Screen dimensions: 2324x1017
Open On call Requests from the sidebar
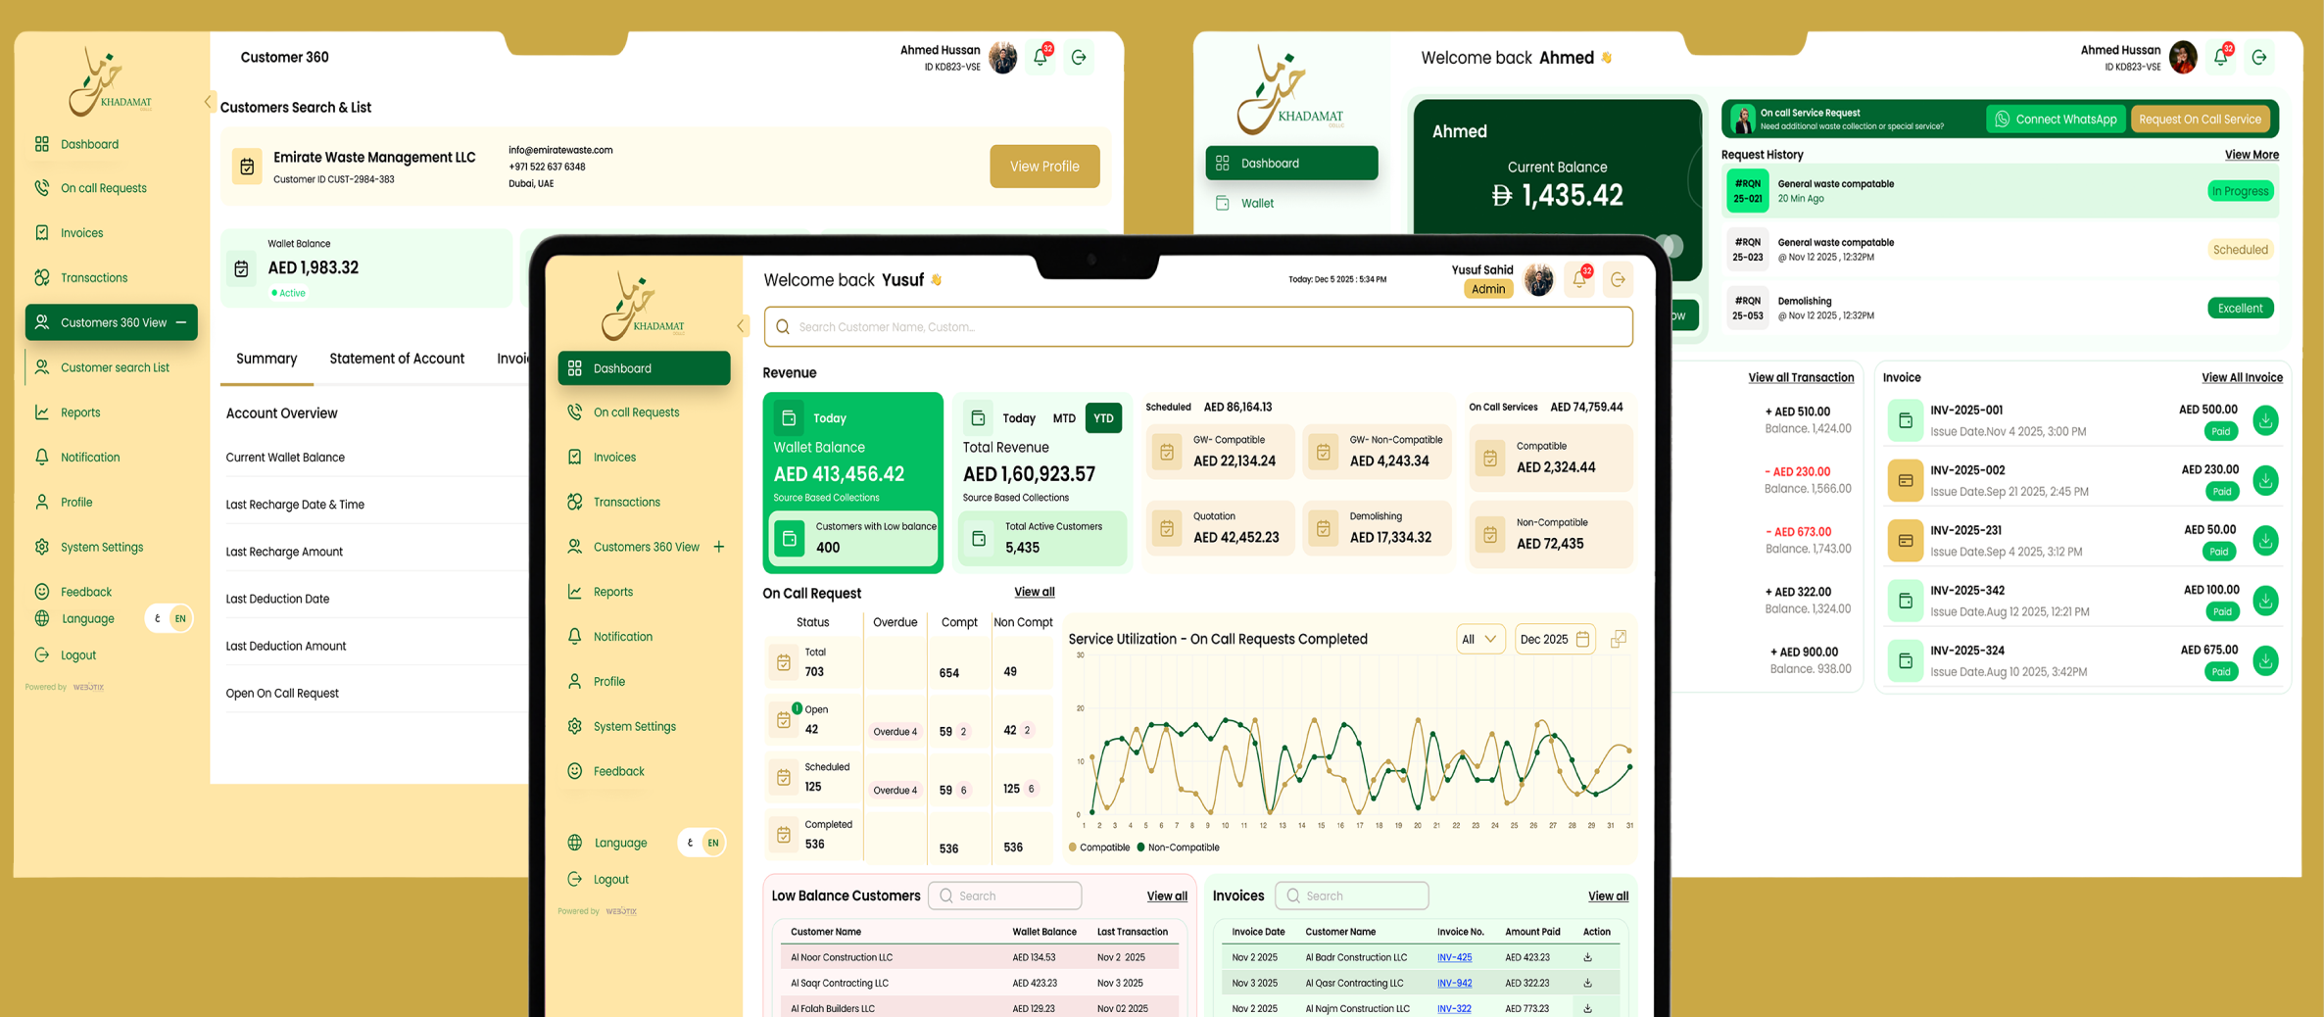pos(635,412)
